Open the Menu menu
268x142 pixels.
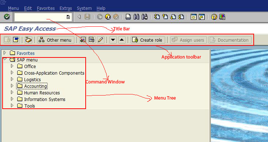coord(13,8)
